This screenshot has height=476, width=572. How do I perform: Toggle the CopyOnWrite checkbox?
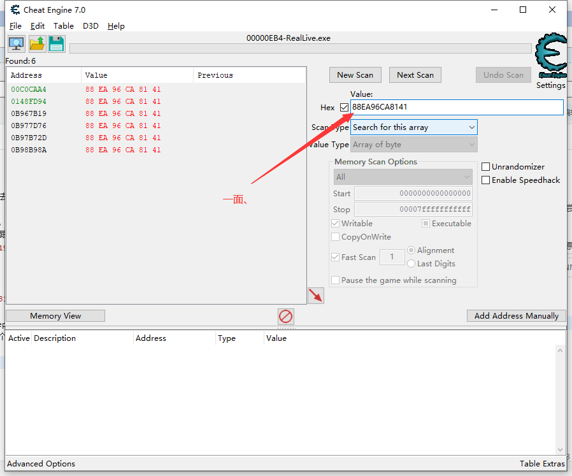pos(335,237)
